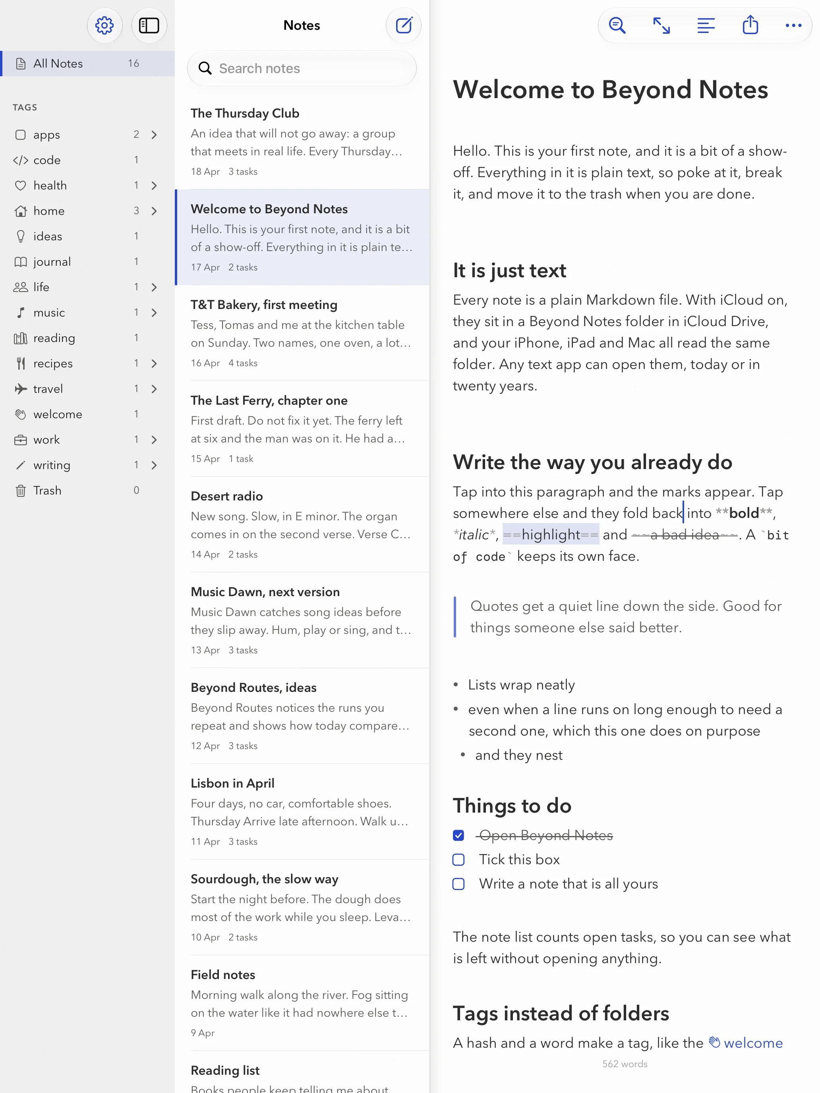Click the health heart icon
Viewport: 820px width, 1093px height.
pos(20,186)
